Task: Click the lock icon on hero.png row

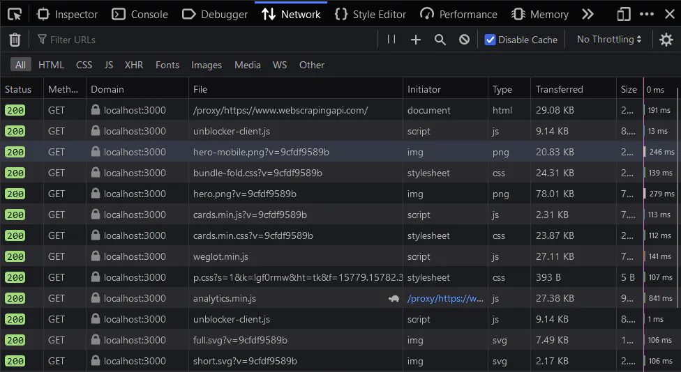Action: [x=96, y=194]
